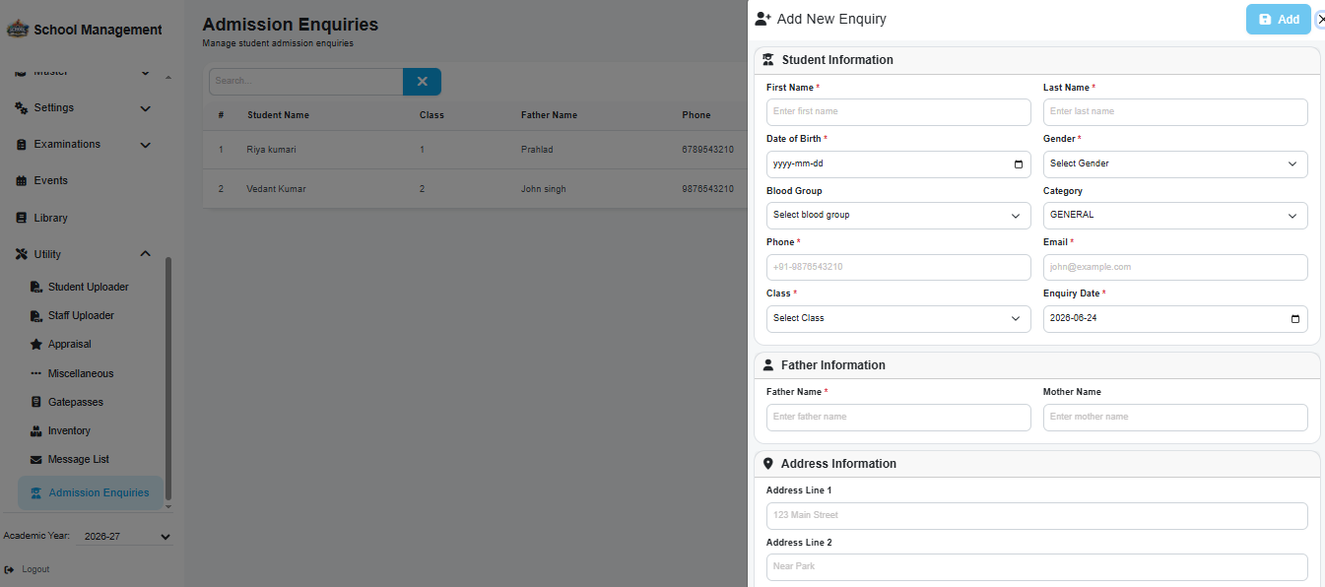Screen dimensions: 1325x587
Task: Click the Student Name column header
Action: click(x=278, y=115)
